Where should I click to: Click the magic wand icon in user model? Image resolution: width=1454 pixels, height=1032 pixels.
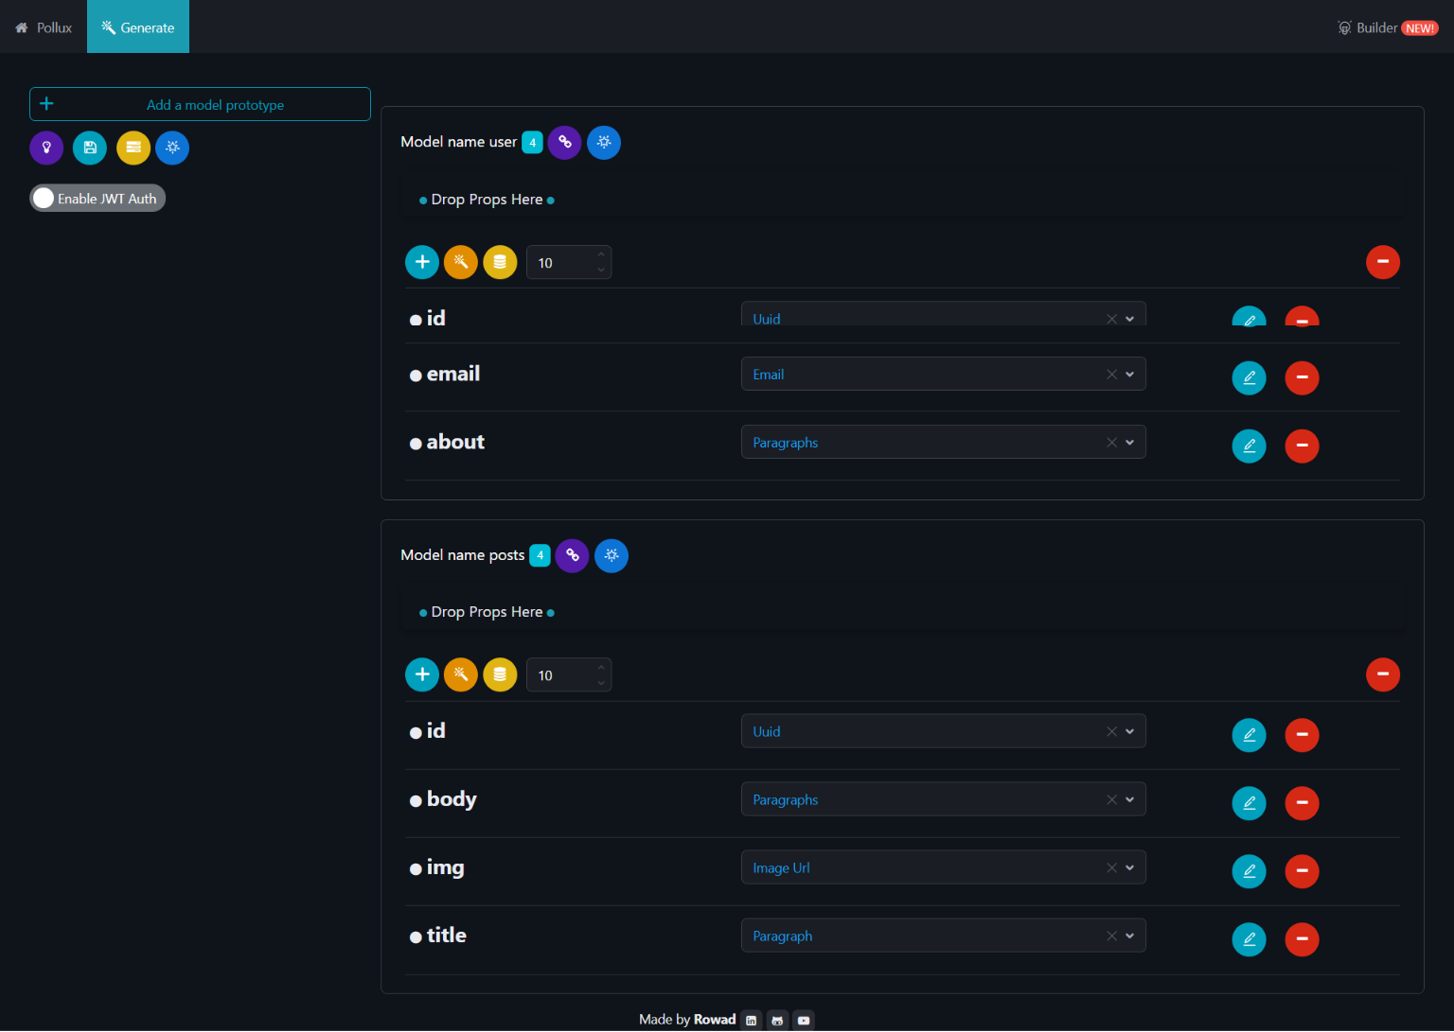461,262
